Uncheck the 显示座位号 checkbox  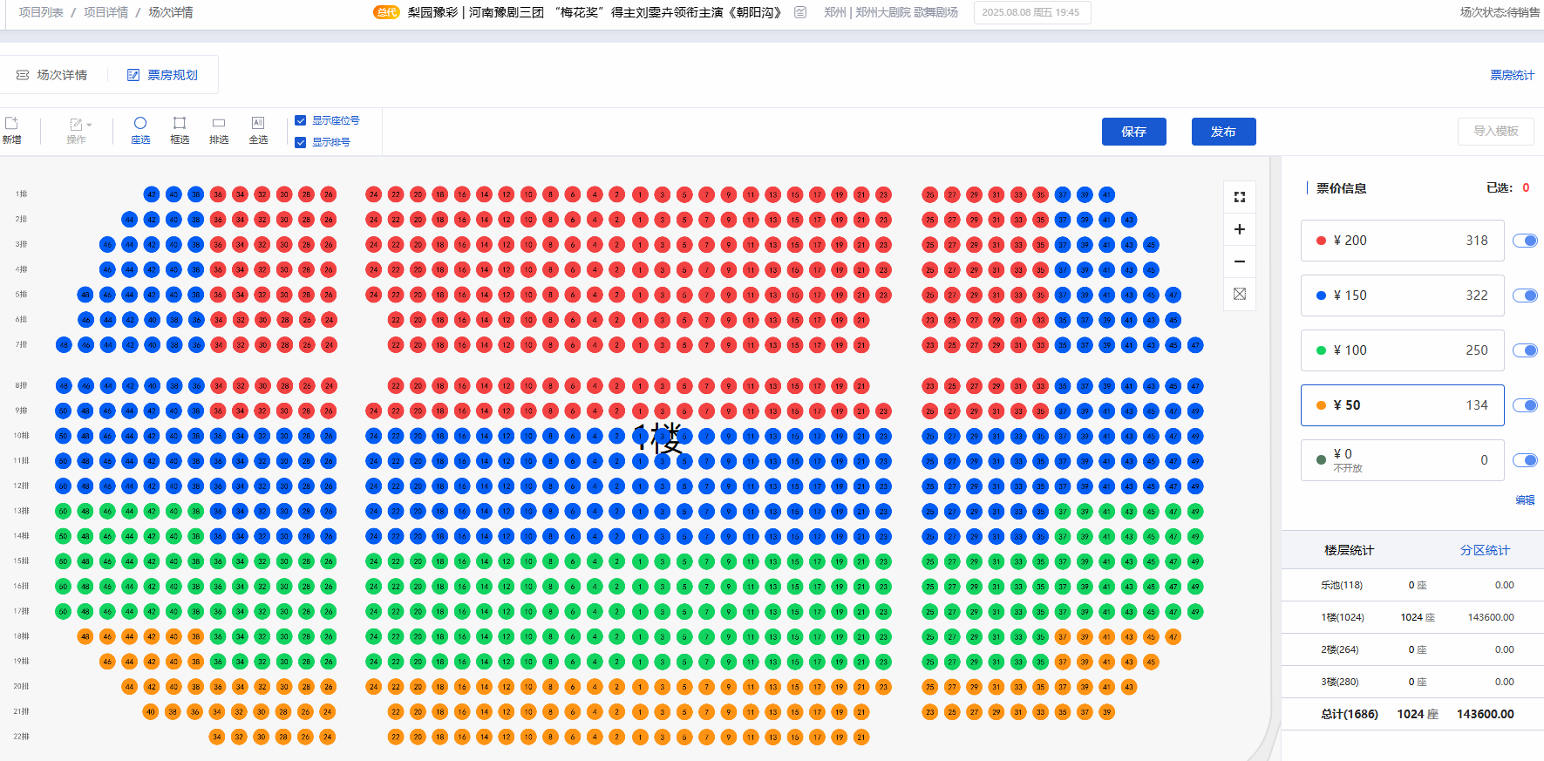[x=301, y=120]
